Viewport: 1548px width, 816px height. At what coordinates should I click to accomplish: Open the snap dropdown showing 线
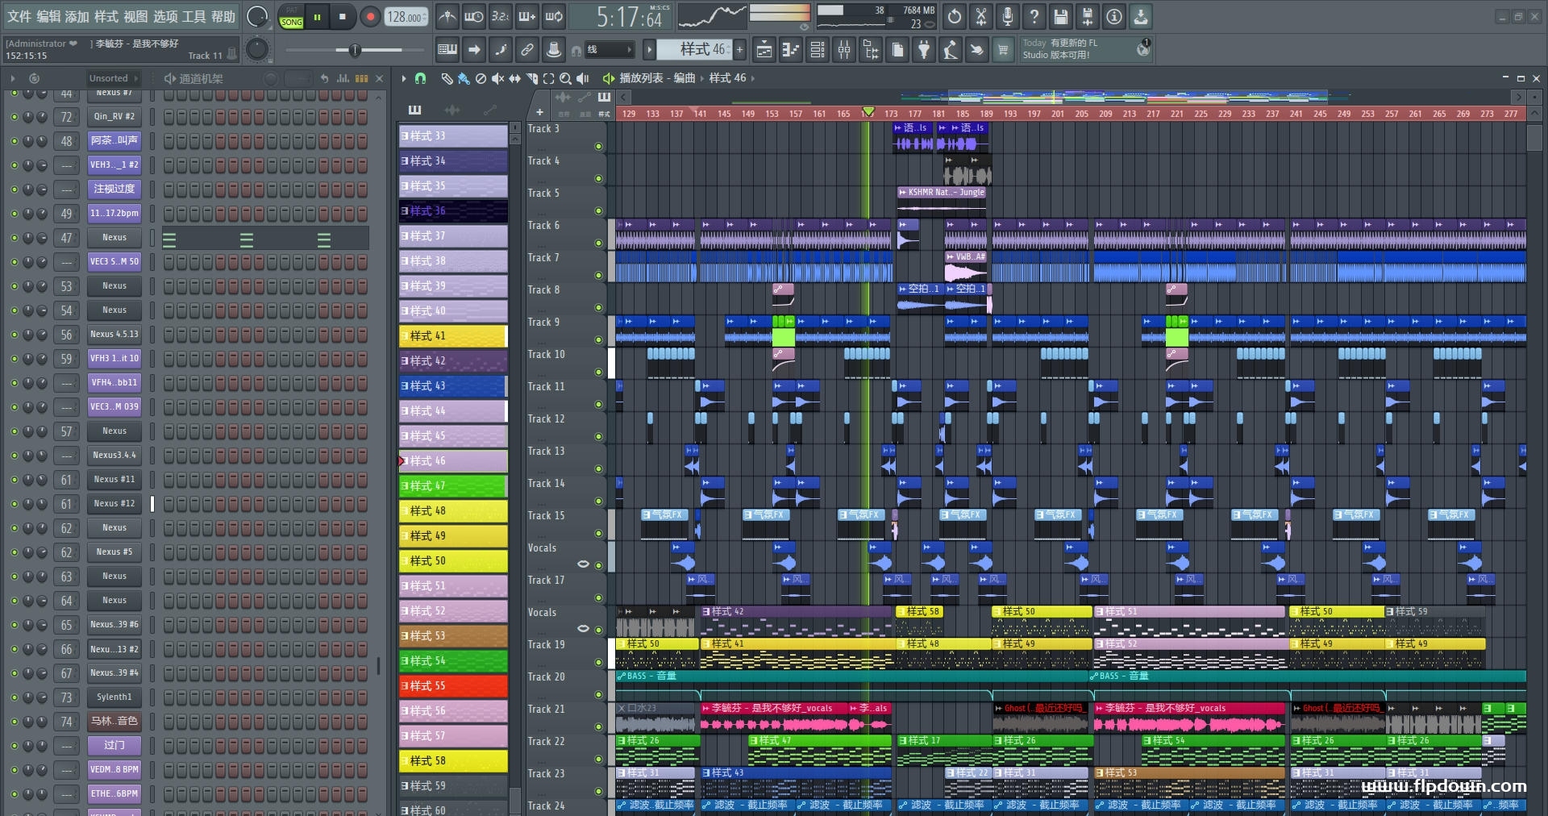coord(608,50)
